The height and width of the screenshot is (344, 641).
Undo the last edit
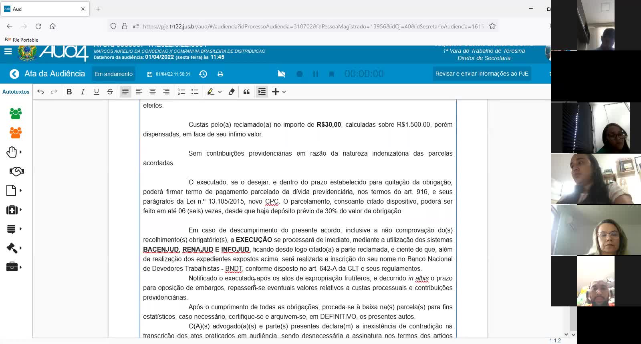point(40,92)
